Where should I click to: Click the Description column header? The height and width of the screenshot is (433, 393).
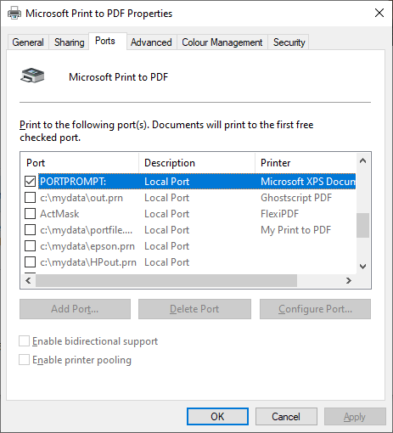197,163
